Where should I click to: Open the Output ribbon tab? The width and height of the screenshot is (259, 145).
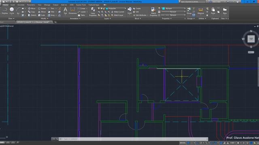[x=55, y=5]
